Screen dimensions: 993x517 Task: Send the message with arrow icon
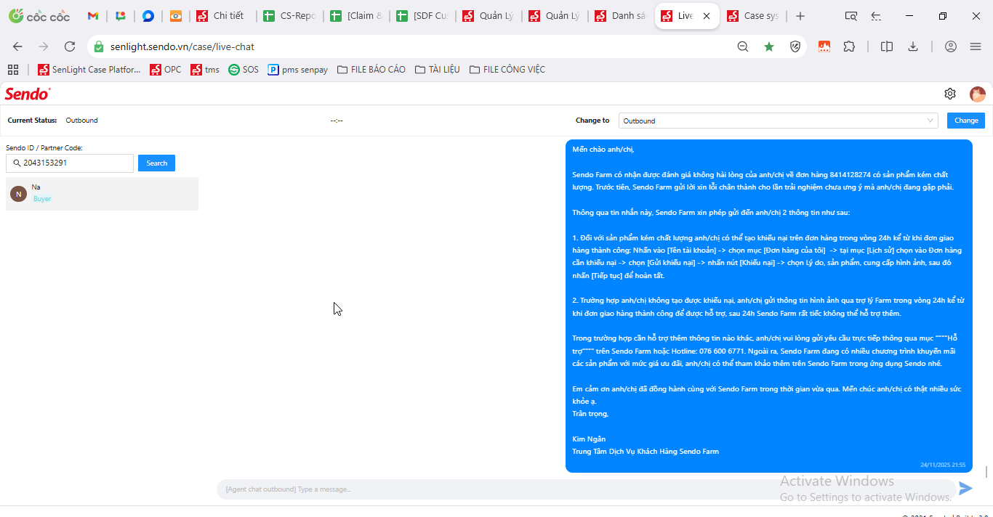(x=966, y=489)
